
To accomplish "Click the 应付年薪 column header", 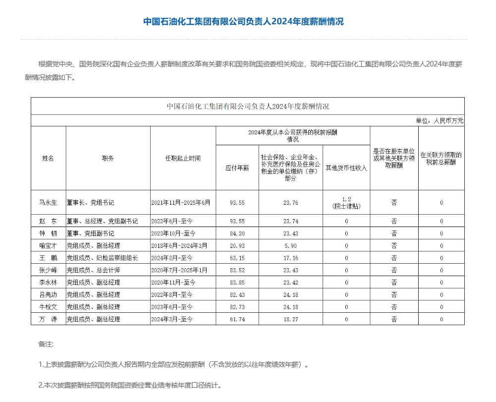I will click(x=237, y=168).
